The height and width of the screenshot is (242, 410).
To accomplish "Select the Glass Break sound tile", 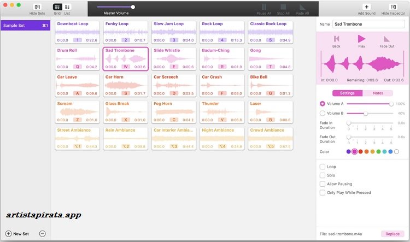I will tap(125, 111).
